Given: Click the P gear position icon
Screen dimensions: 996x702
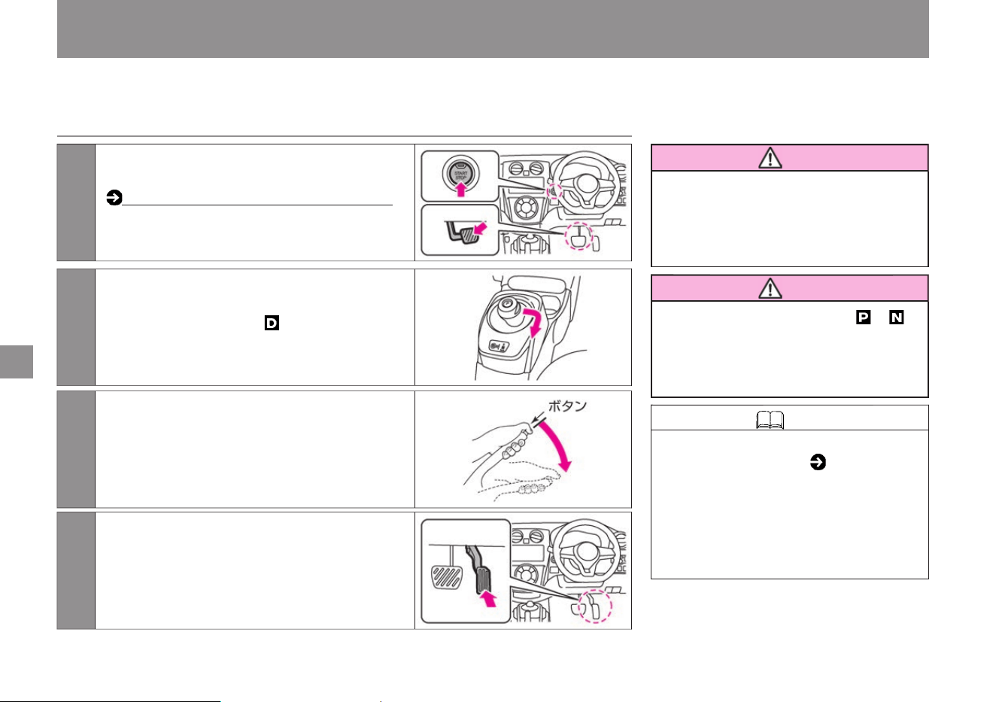Looking at the screenshot, I should pyautogui.click(x=864, y=318).
